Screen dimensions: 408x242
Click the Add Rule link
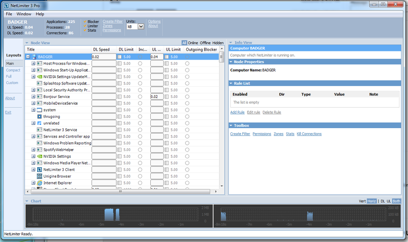(237, 112)
